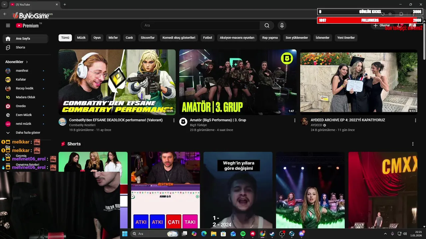The image size is (426, 239).
Task: Open Amatör (Big5 Performans) 3. Grup title
Action: click(x=218, y=120)
